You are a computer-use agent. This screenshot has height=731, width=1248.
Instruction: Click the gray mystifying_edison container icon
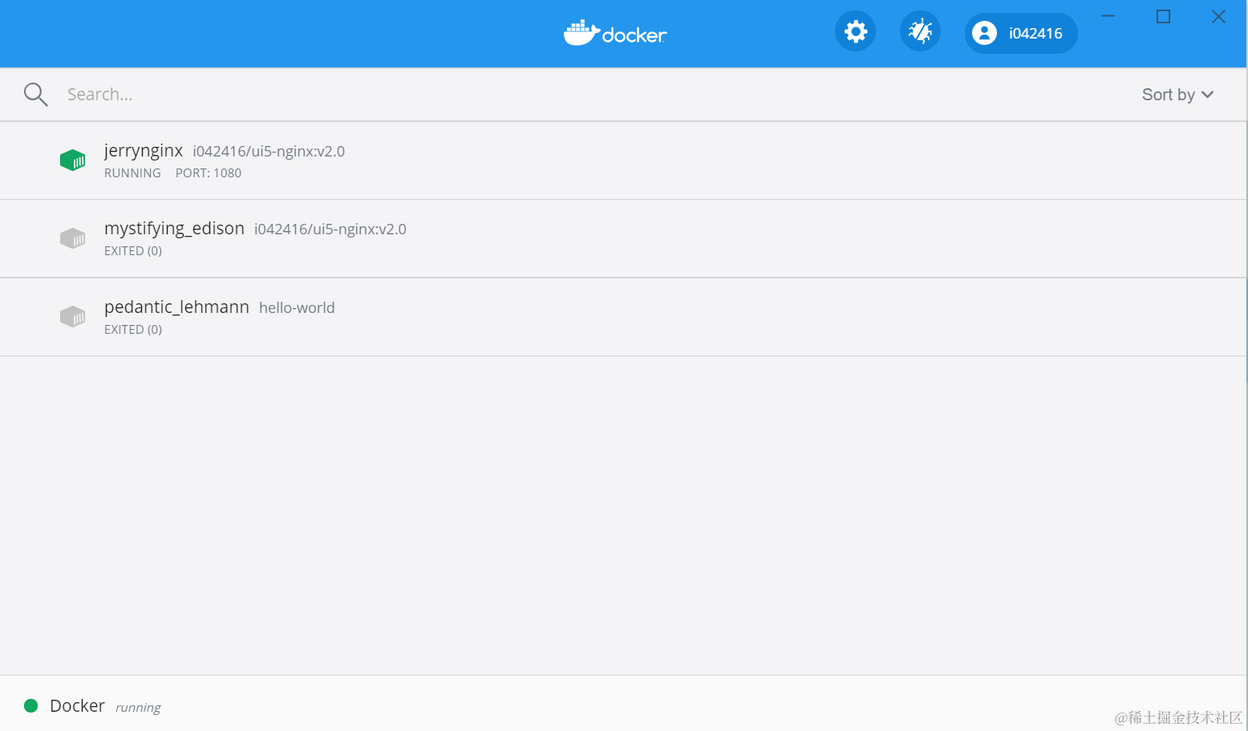click(x=72, y=238)
